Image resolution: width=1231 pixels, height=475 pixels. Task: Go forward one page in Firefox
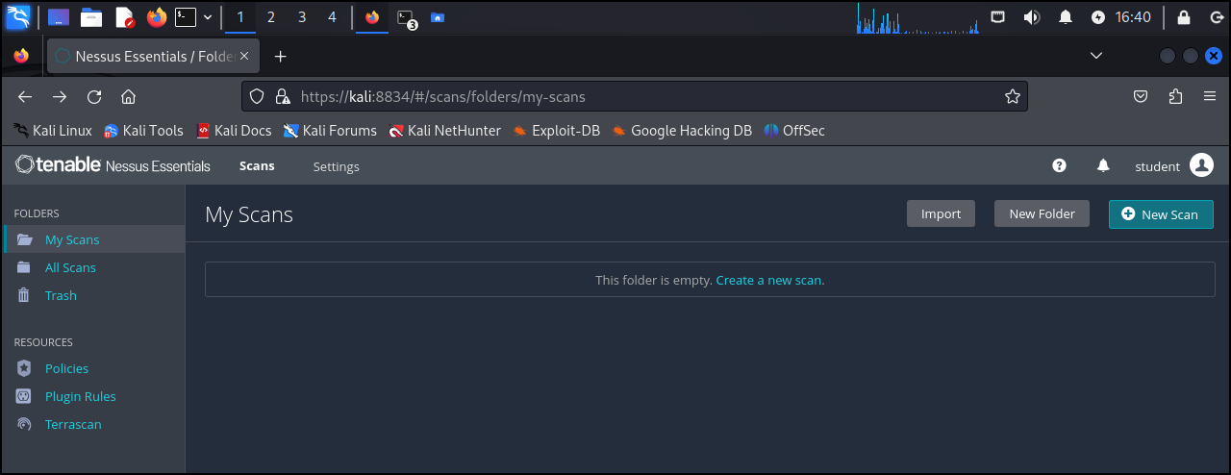pos(60,96)
